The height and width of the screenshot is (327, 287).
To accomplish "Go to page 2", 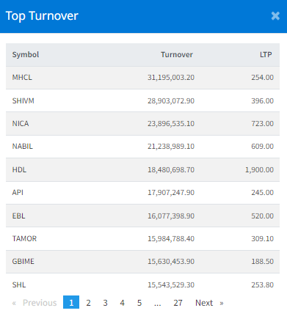I will point(88,303).
